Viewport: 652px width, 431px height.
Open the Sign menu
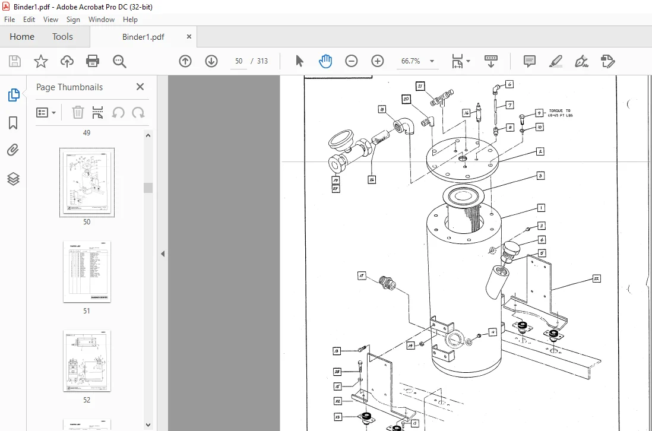(x=73, y=20)
